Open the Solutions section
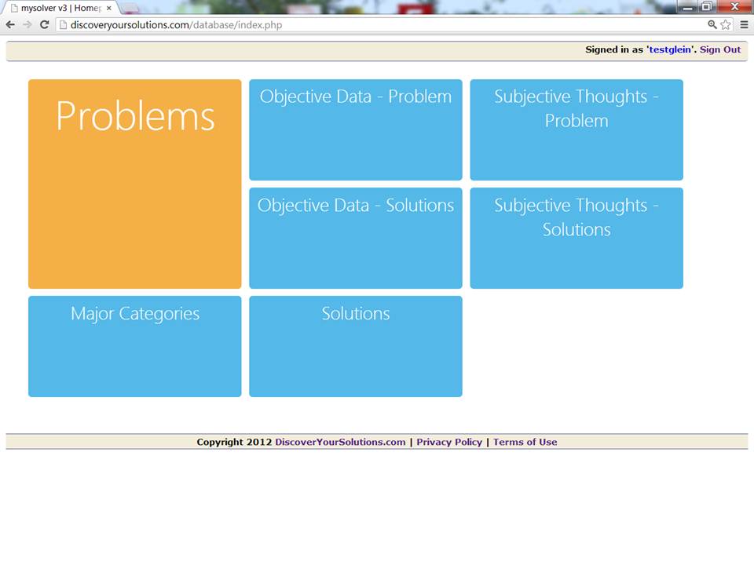The image size is (754, 565). 355,346
